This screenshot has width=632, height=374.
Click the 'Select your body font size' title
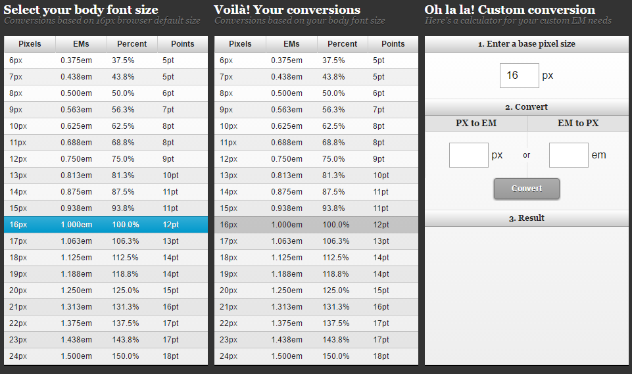(x=81, y=10)
